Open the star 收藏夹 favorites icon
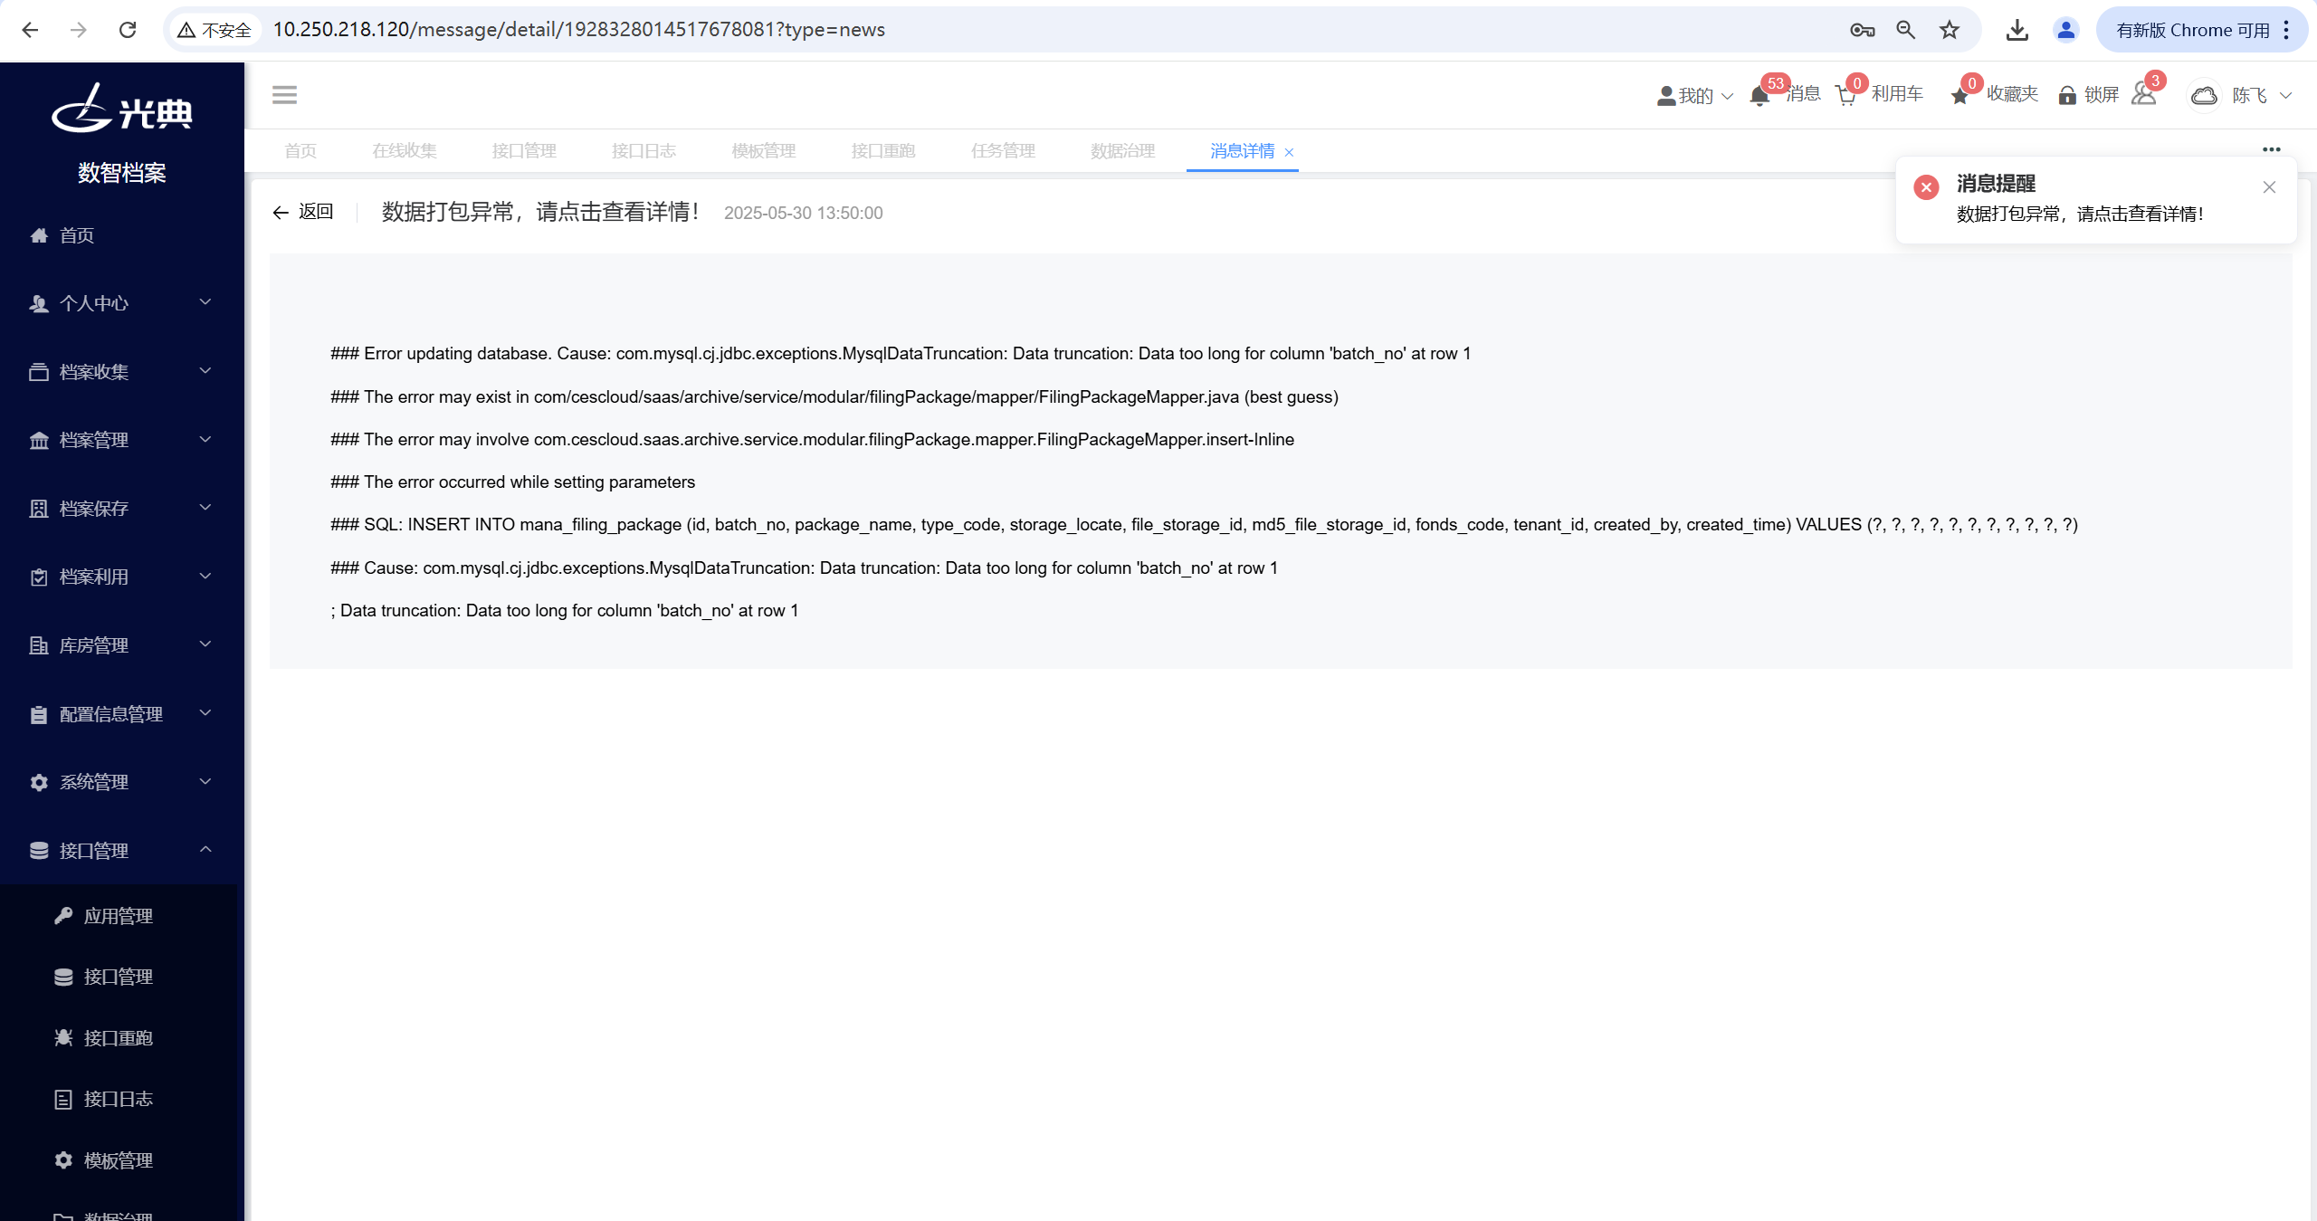This screenshot has height=1221, width=2317. pos(1959,96)
